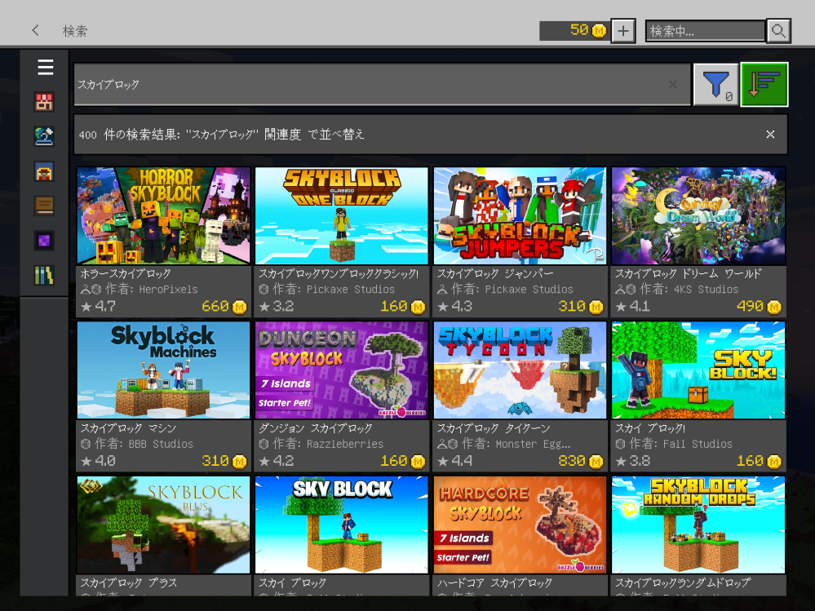Click the coin icon next to price 660
The height and width of the screenshot is (611, 815).
point(240,307)
